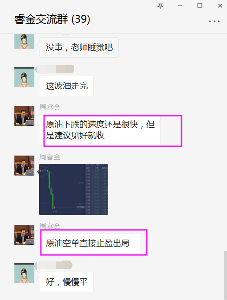Click the member avatar beside 好，慢慢平
227x300 pixels.
(x=24, y=273)
